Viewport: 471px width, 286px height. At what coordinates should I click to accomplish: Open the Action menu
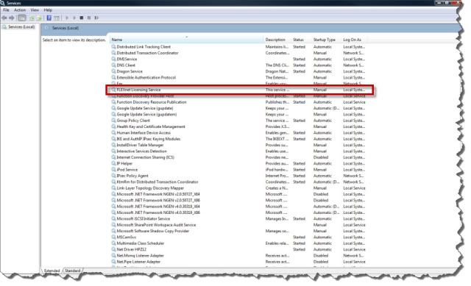click(x=20, y=10)
